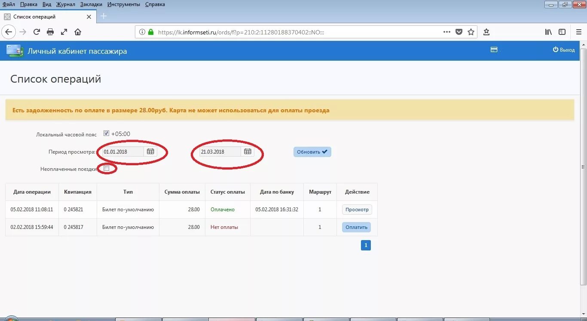Click the browser Forward arrow button
The width and height of the screenshot is (587, 321).
click(23, 32)
